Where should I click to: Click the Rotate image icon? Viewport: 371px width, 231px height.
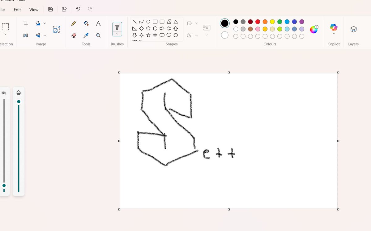38,23
